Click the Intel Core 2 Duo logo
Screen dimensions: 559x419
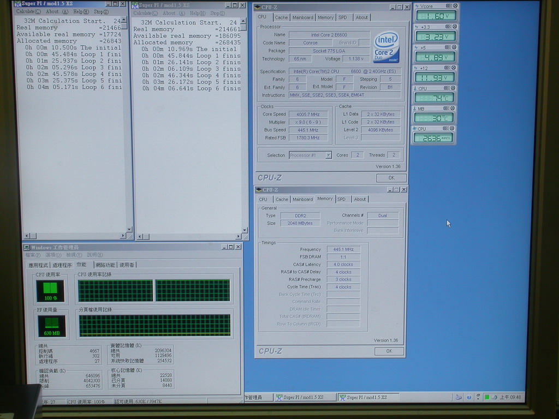(386, 47)
